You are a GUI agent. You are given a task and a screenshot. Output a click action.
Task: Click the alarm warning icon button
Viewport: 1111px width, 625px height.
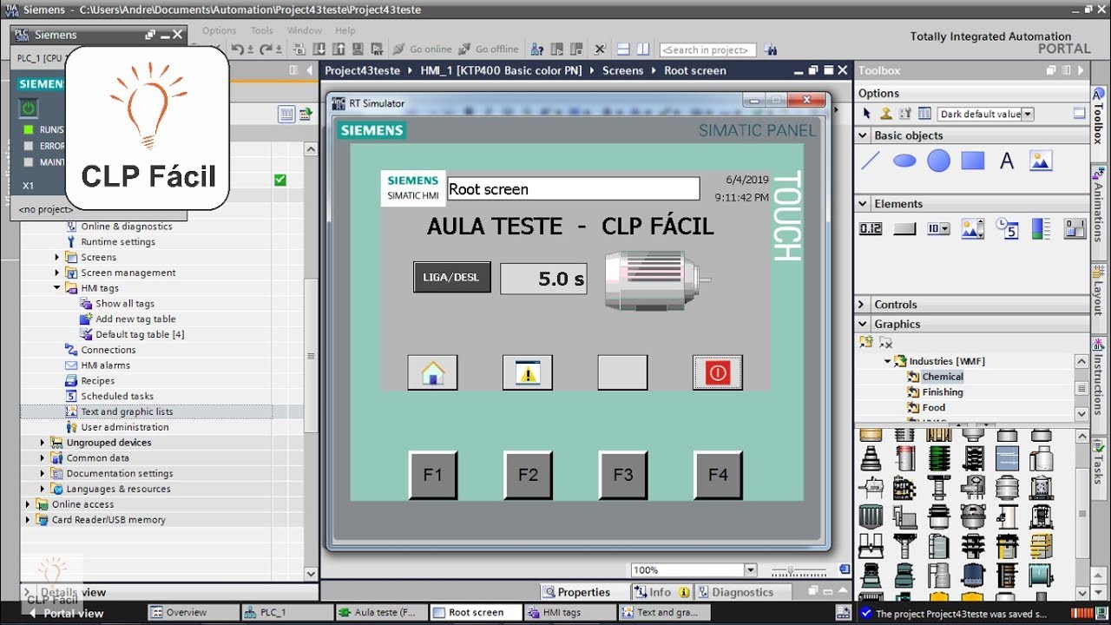(x=528, y=373)
